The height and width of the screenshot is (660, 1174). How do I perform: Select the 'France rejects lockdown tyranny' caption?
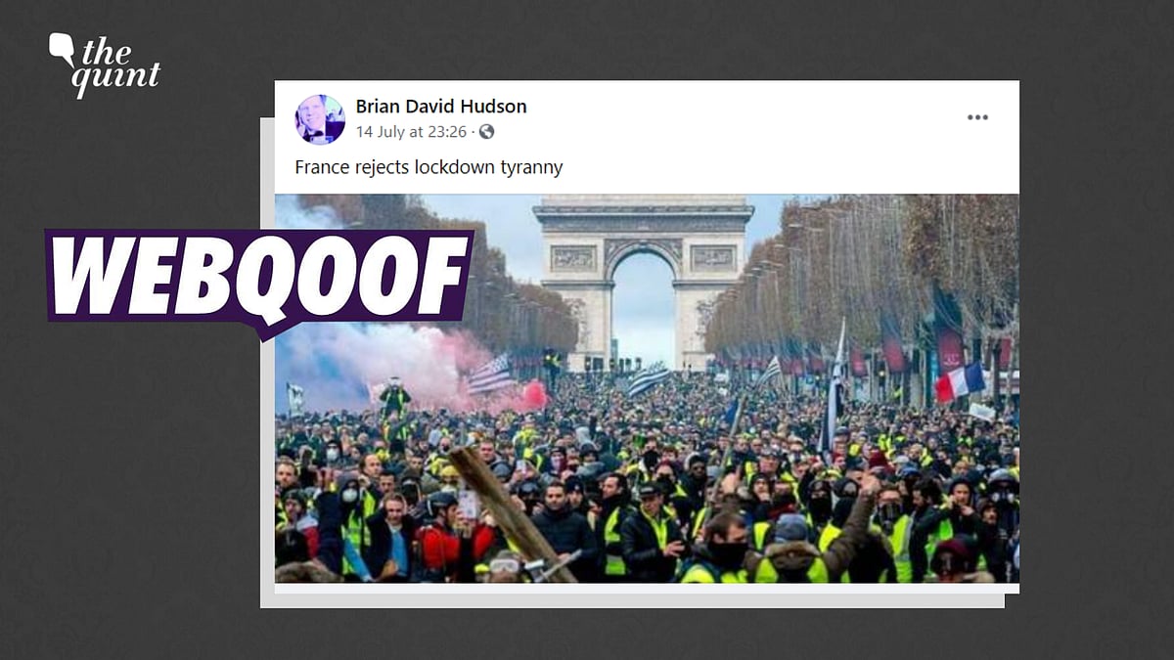429,167
